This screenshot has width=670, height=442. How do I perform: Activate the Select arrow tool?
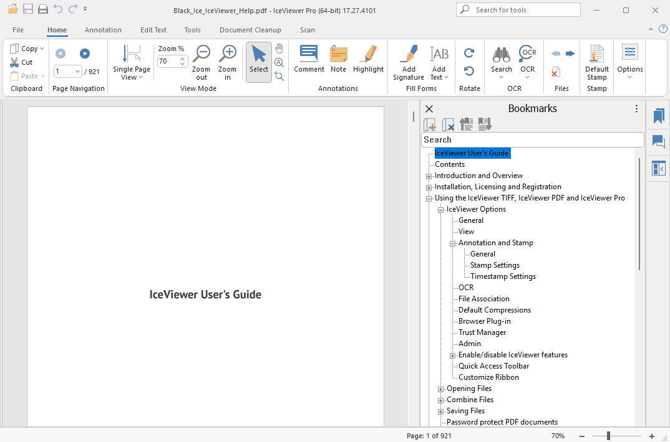coord(258,62)
